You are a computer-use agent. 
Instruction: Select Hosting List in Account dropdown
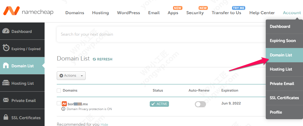[281, 69]
